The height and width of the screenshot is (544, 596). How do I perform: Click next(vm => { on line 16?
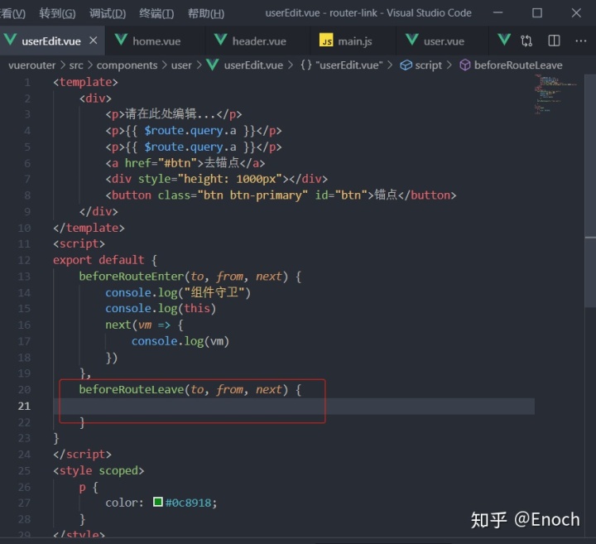144,325
